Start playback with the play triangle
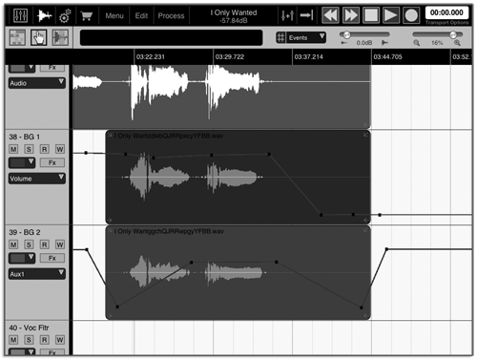Screen dimensions: 477x360 (x=390, y=15)
